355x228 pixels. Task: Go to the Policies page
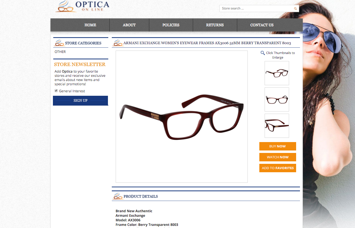[x=171, y=25]
